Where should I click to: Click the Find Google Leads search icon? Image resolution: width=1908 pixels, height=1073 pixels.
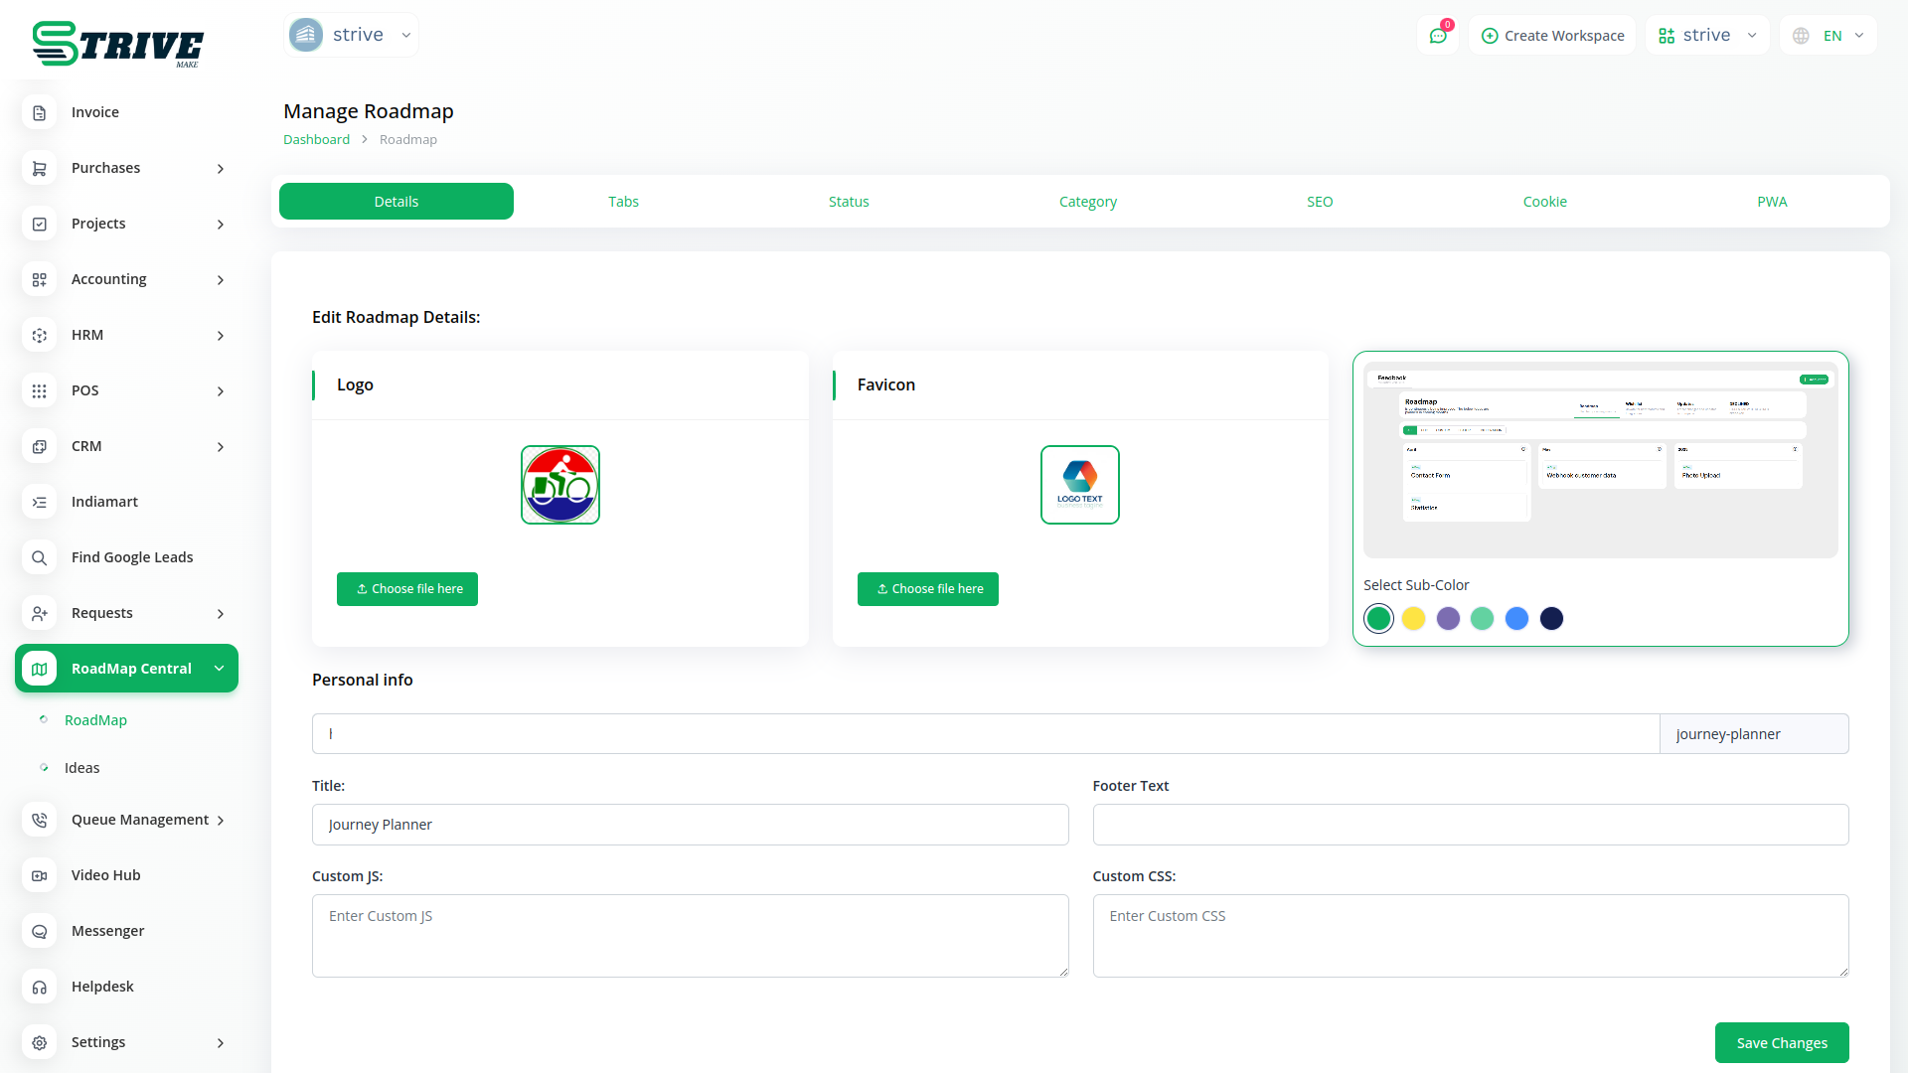[x=40, y=558]
